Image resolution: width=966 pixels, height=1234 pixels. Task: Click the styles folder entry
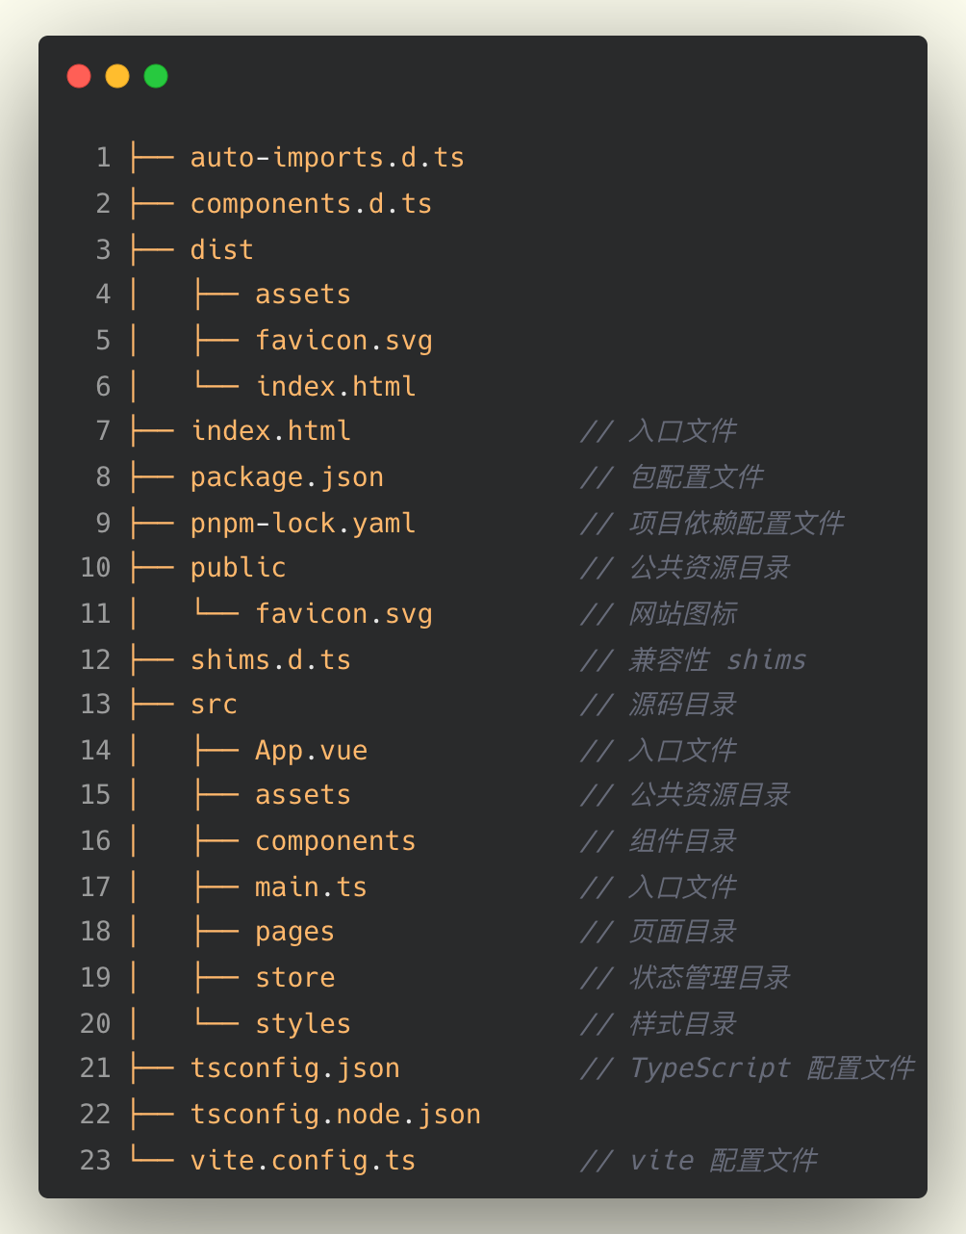(303, 1023)
